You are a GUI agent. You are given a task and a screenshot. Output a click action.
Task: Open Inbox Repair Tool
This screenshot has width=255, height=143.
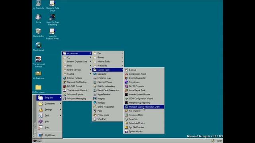(x=144, y=90)
